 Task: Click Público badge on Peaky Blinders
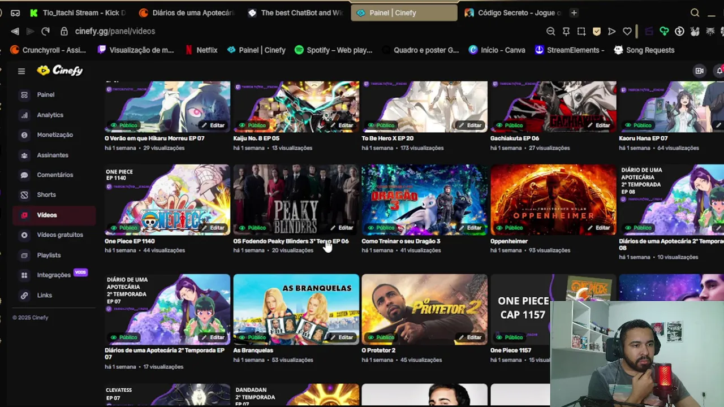(x=252, y=228)
